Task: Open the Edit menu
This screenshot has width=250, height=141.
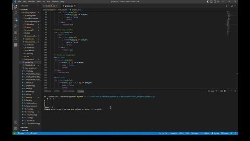Action: pyautogui.click(x=24, y=2)
